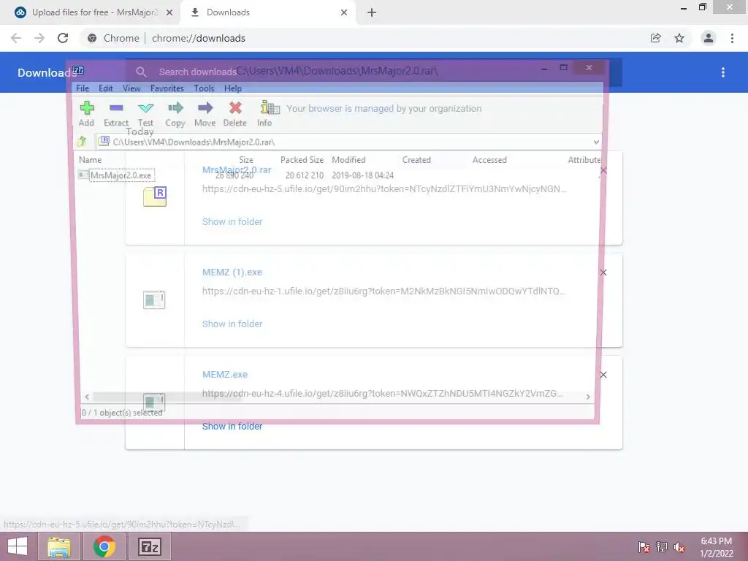Open the File menu in 7-Zip
Viewport: 748px width, 561px height.
pyautogui.click(x=83, y=88)
